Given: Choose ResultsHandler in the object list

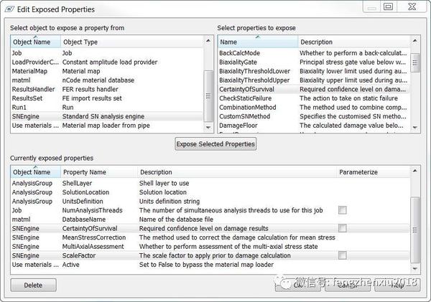Looking at the screenshot, I should tap(34, 89).
